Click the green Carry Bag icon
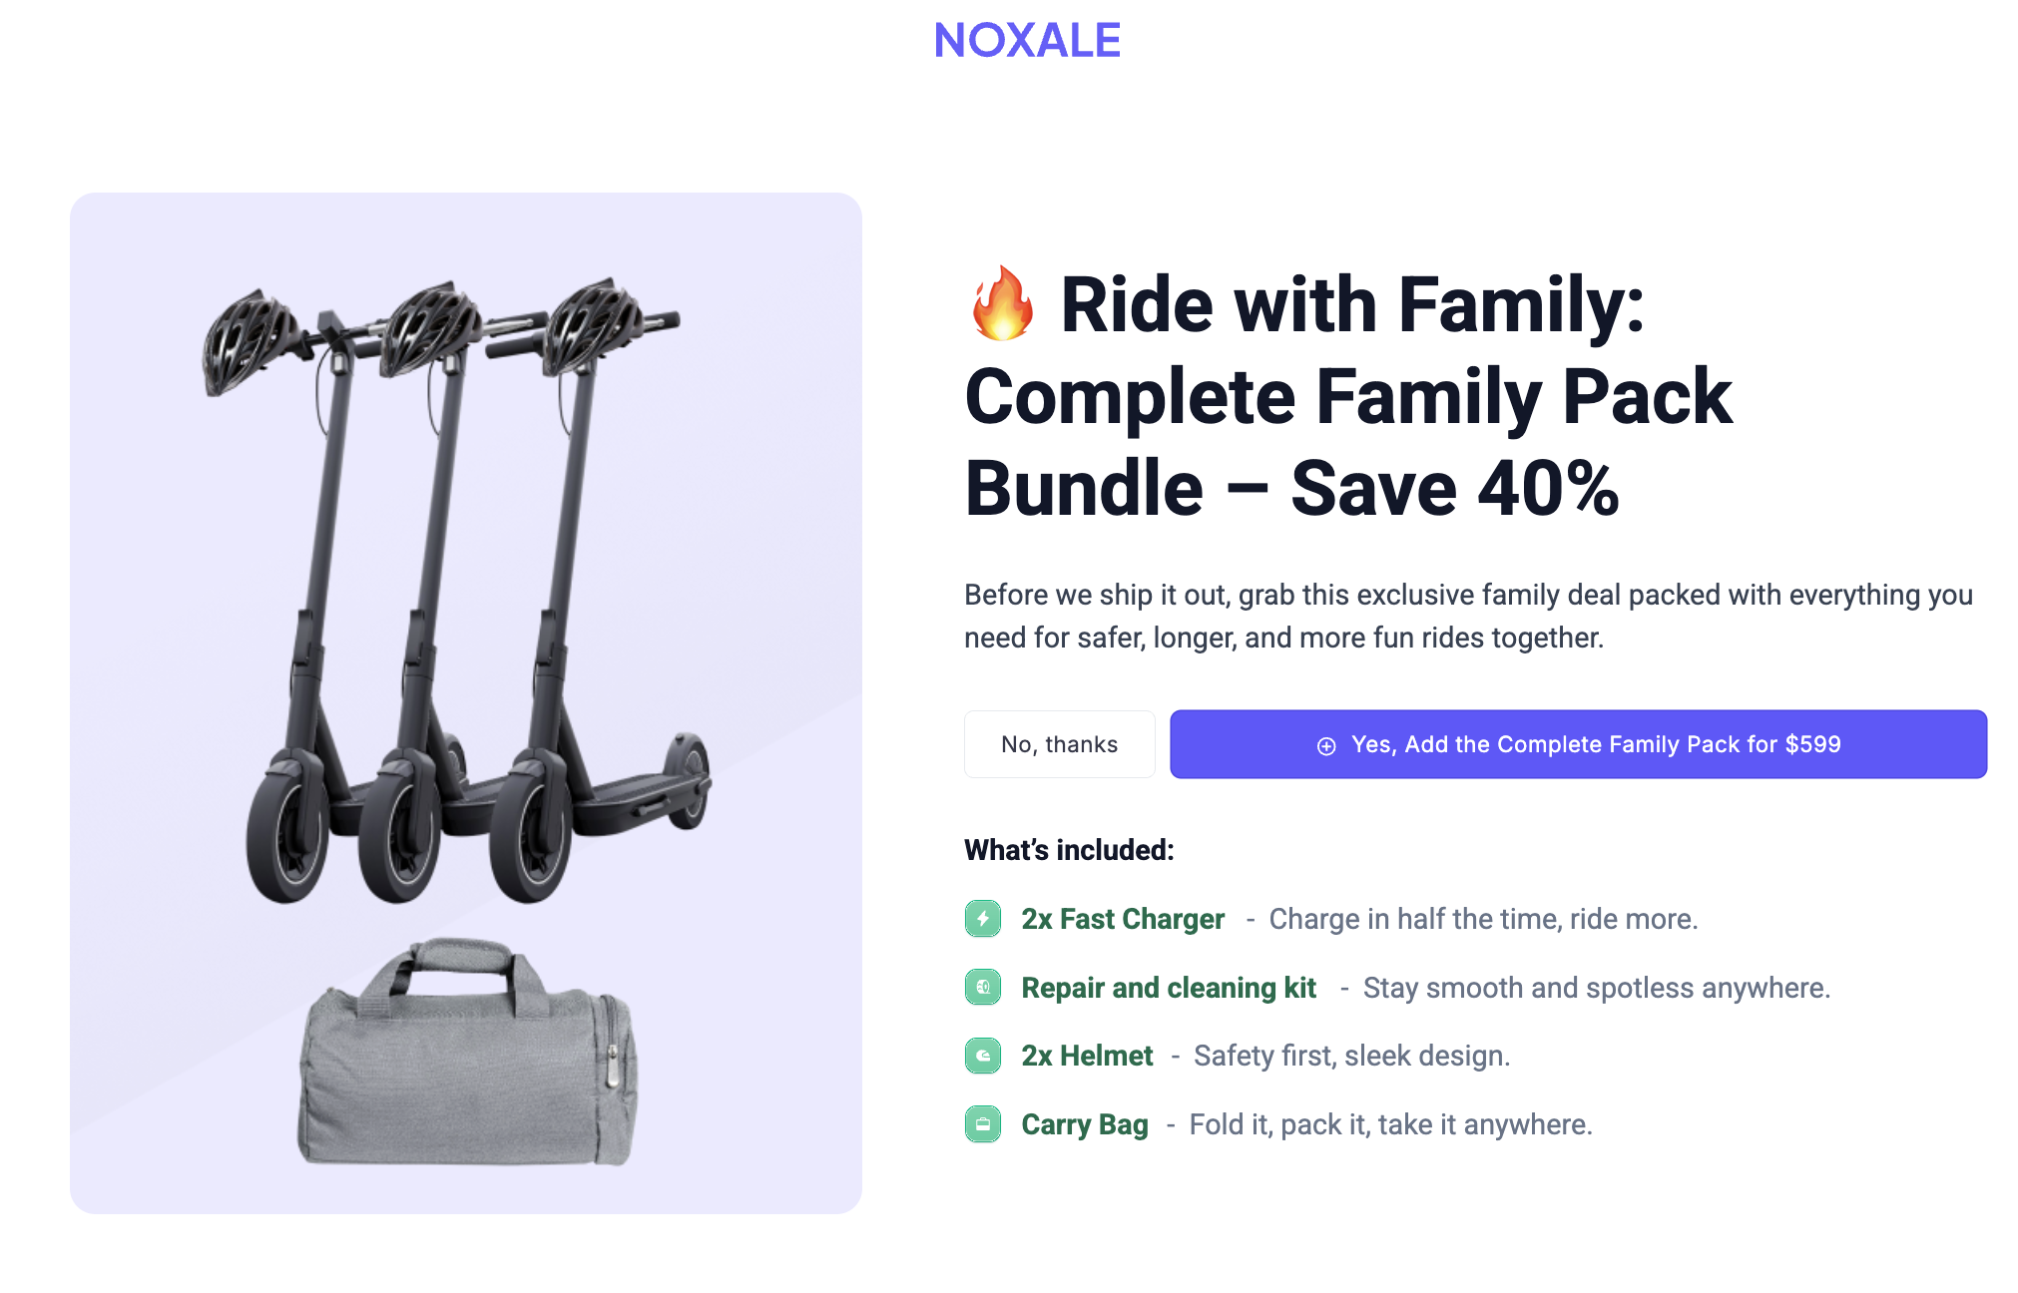The width and height of the screenshot is (2018, 1293). tap(983, 1124)
